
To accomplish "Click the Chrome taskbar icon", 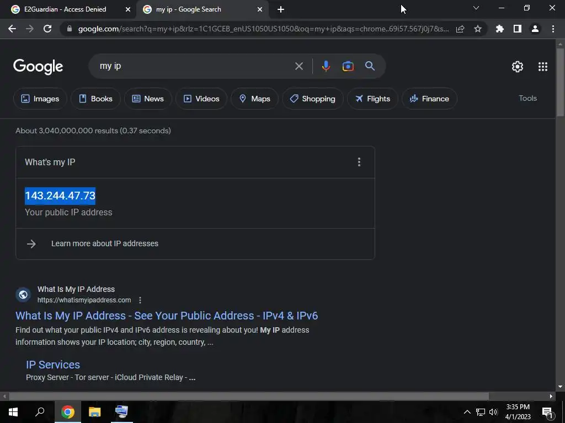I will coord(67,412).
